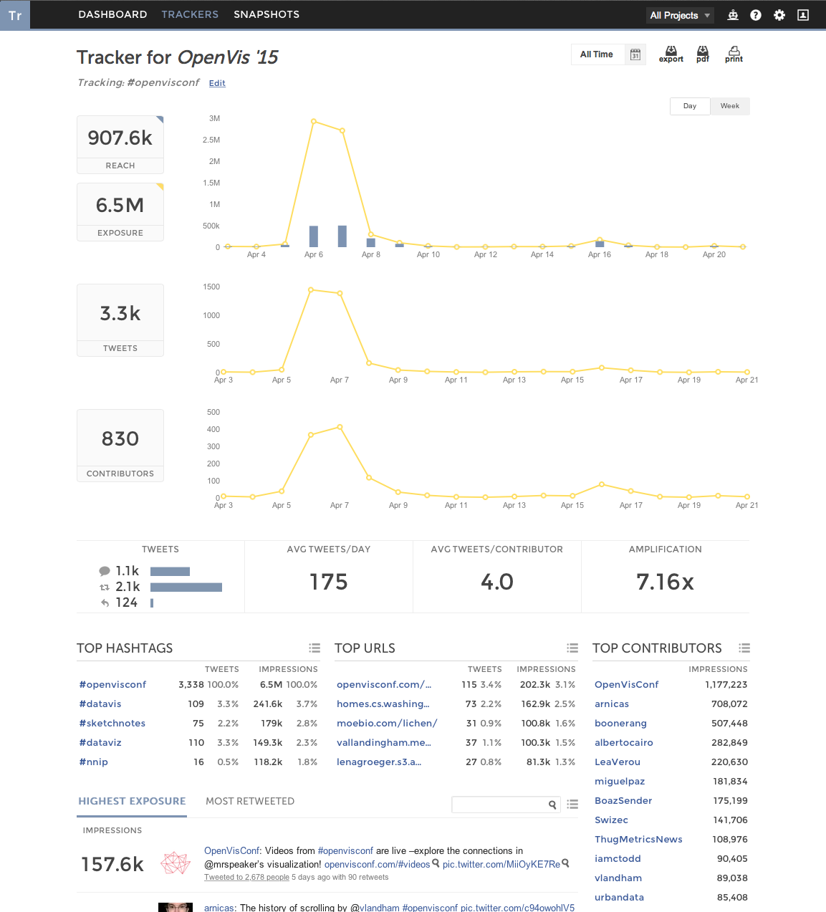The height and width of the screenshot is (912, 826).
Task: Open the All Time range selector
Action: click(596, 54)
